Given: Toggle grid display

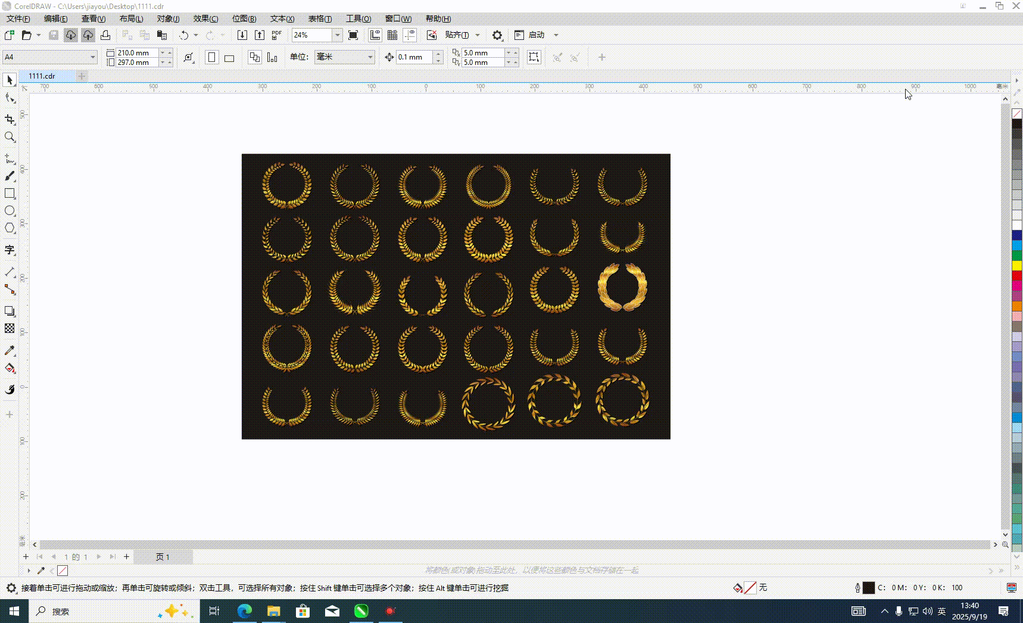Looking at the screenshot, I should pyautogui.click(x=392, y=35).
